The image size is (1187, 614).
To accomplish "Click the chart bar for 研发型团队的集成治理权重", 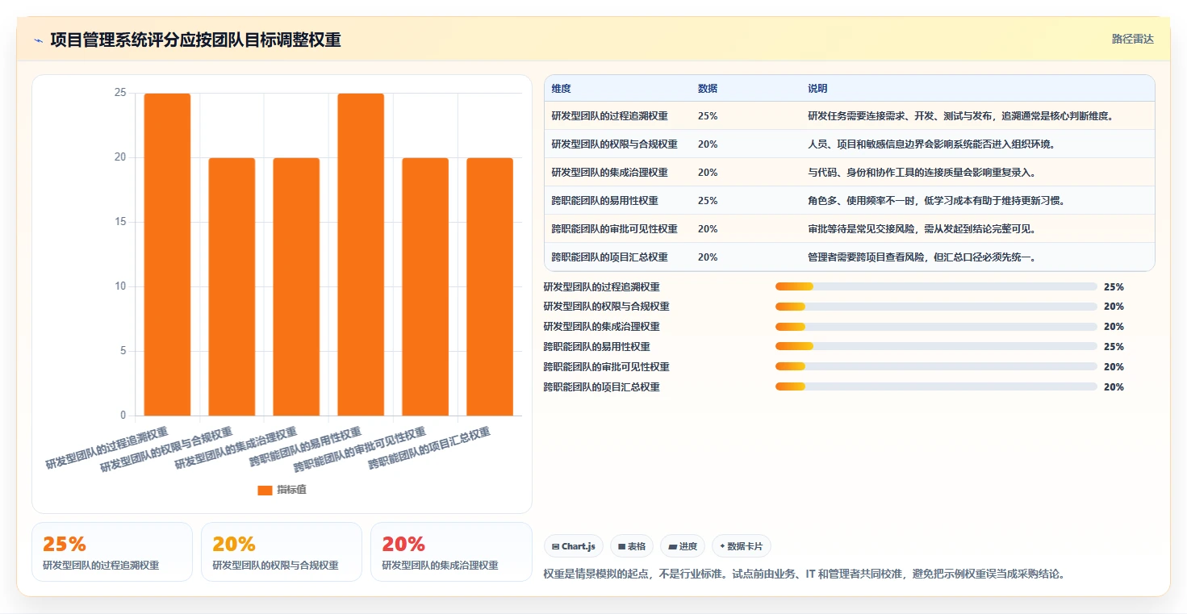I will pyautogui.click(x=296, y=286).
